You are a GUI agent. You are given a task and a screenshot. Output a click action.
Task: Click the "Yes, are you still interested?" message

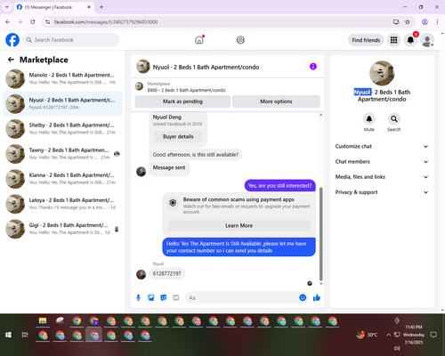pos(279,186)
